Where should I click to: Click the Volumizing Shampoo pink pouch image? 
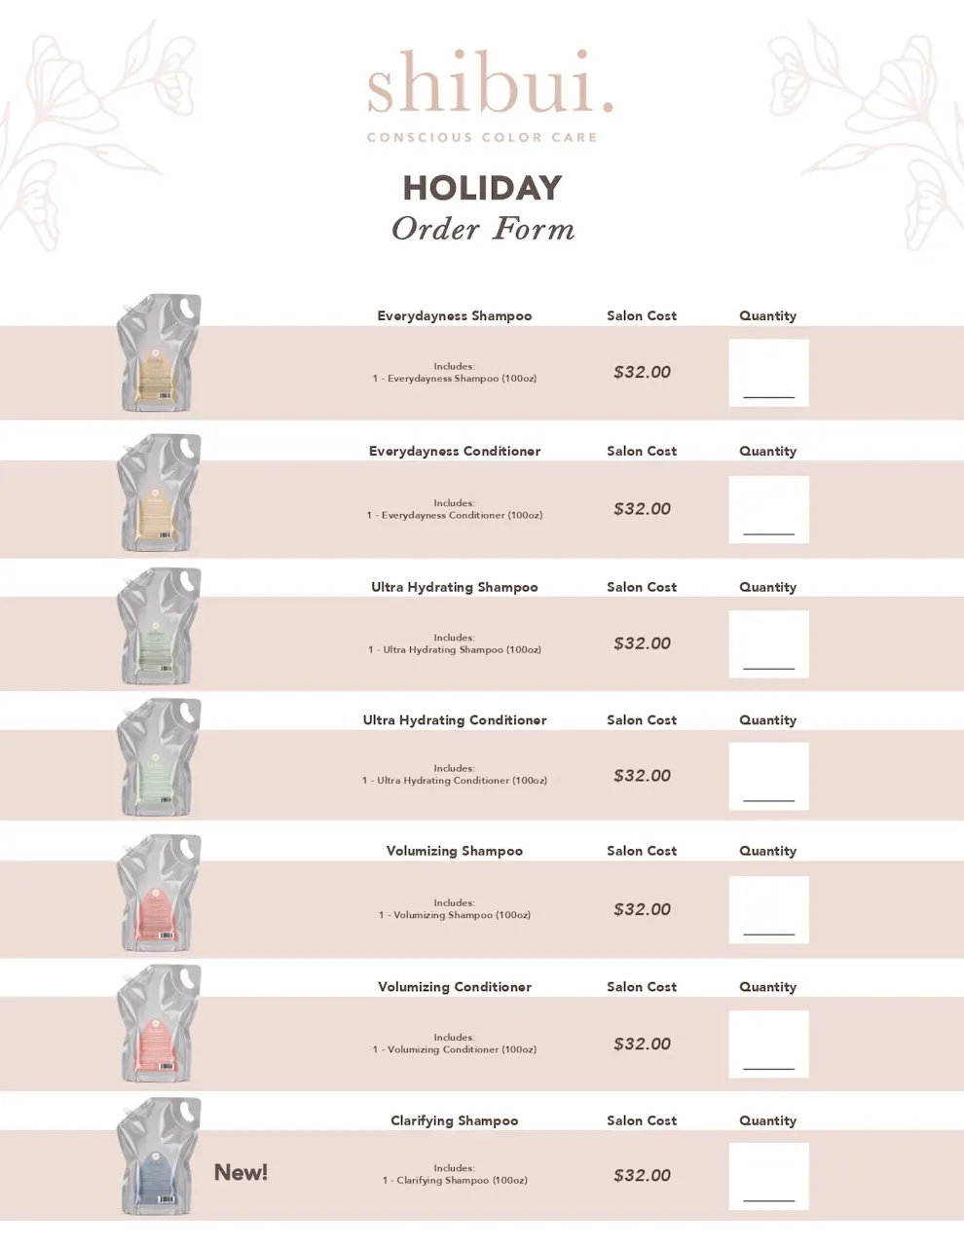(159, 893)
